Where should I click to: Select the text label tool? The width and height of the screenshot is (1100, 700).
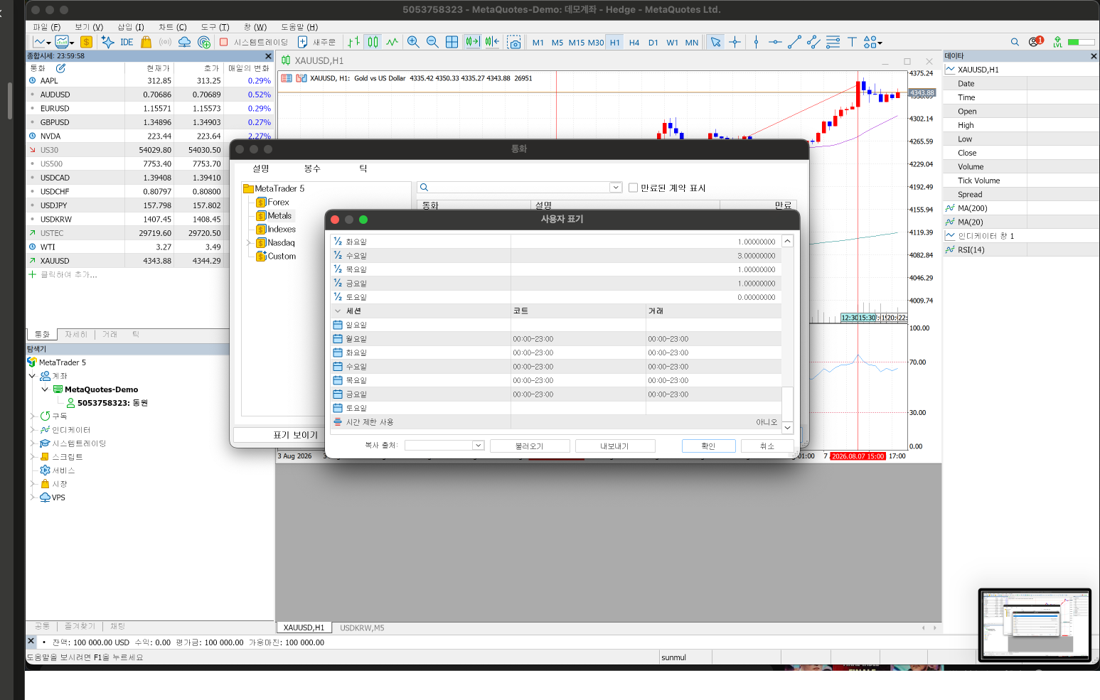[851, 42]
